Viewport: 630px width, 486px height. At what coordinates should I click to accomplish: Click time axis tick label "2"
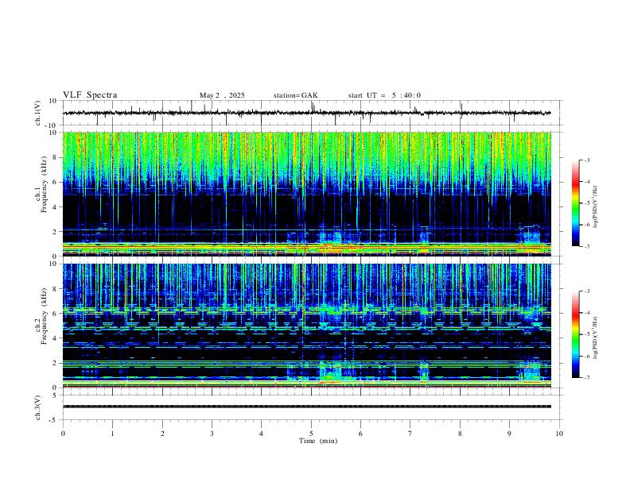coord(162,434)
